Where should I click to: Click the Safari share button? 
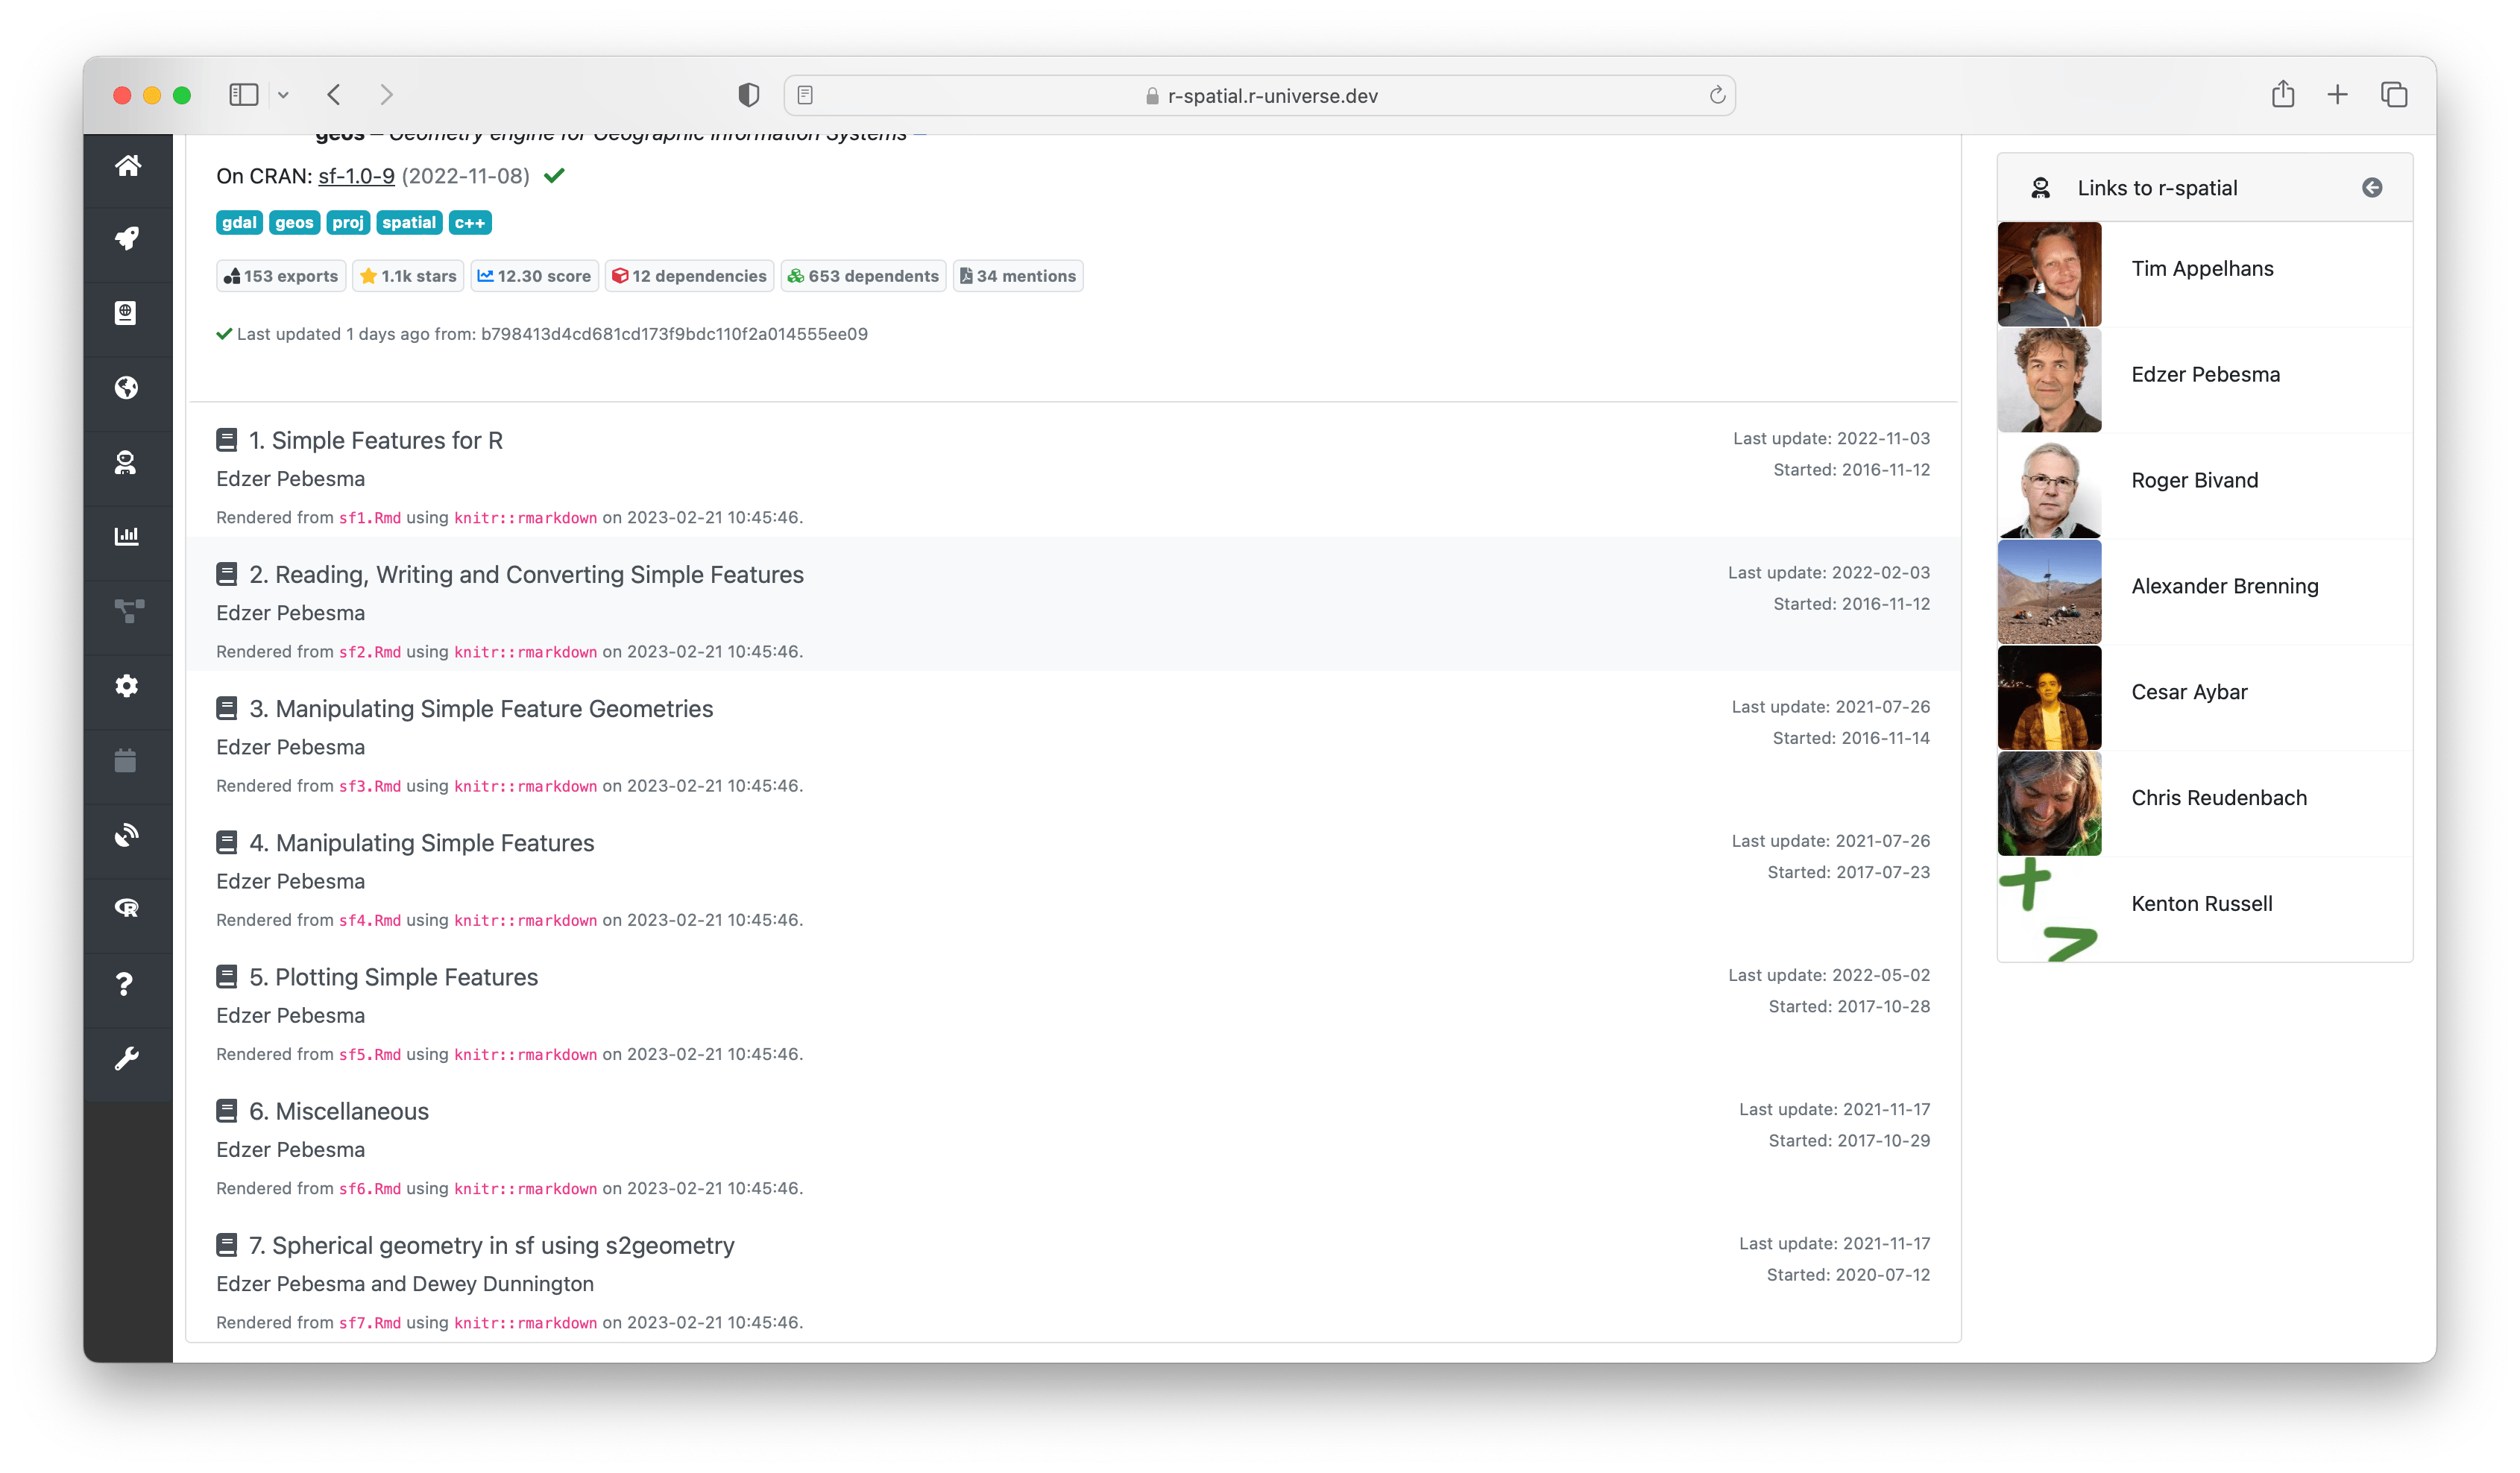[2282, 95]
